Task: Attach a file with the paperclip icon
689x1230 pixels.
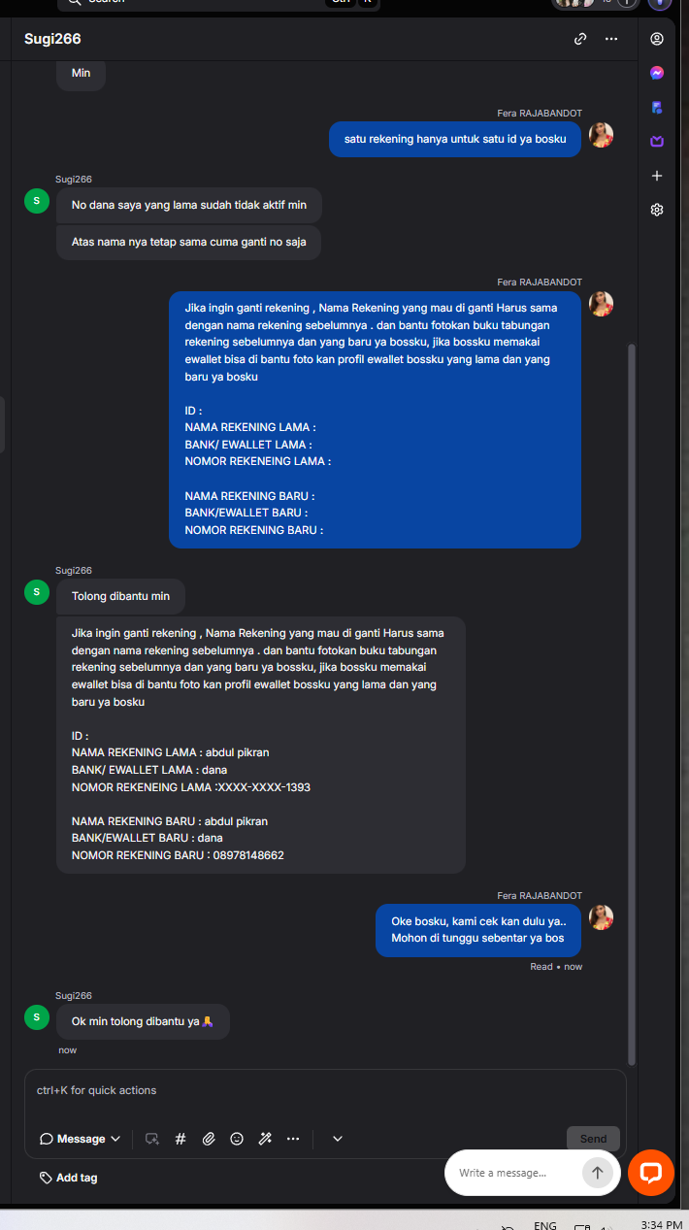Action: point(209,1139)
